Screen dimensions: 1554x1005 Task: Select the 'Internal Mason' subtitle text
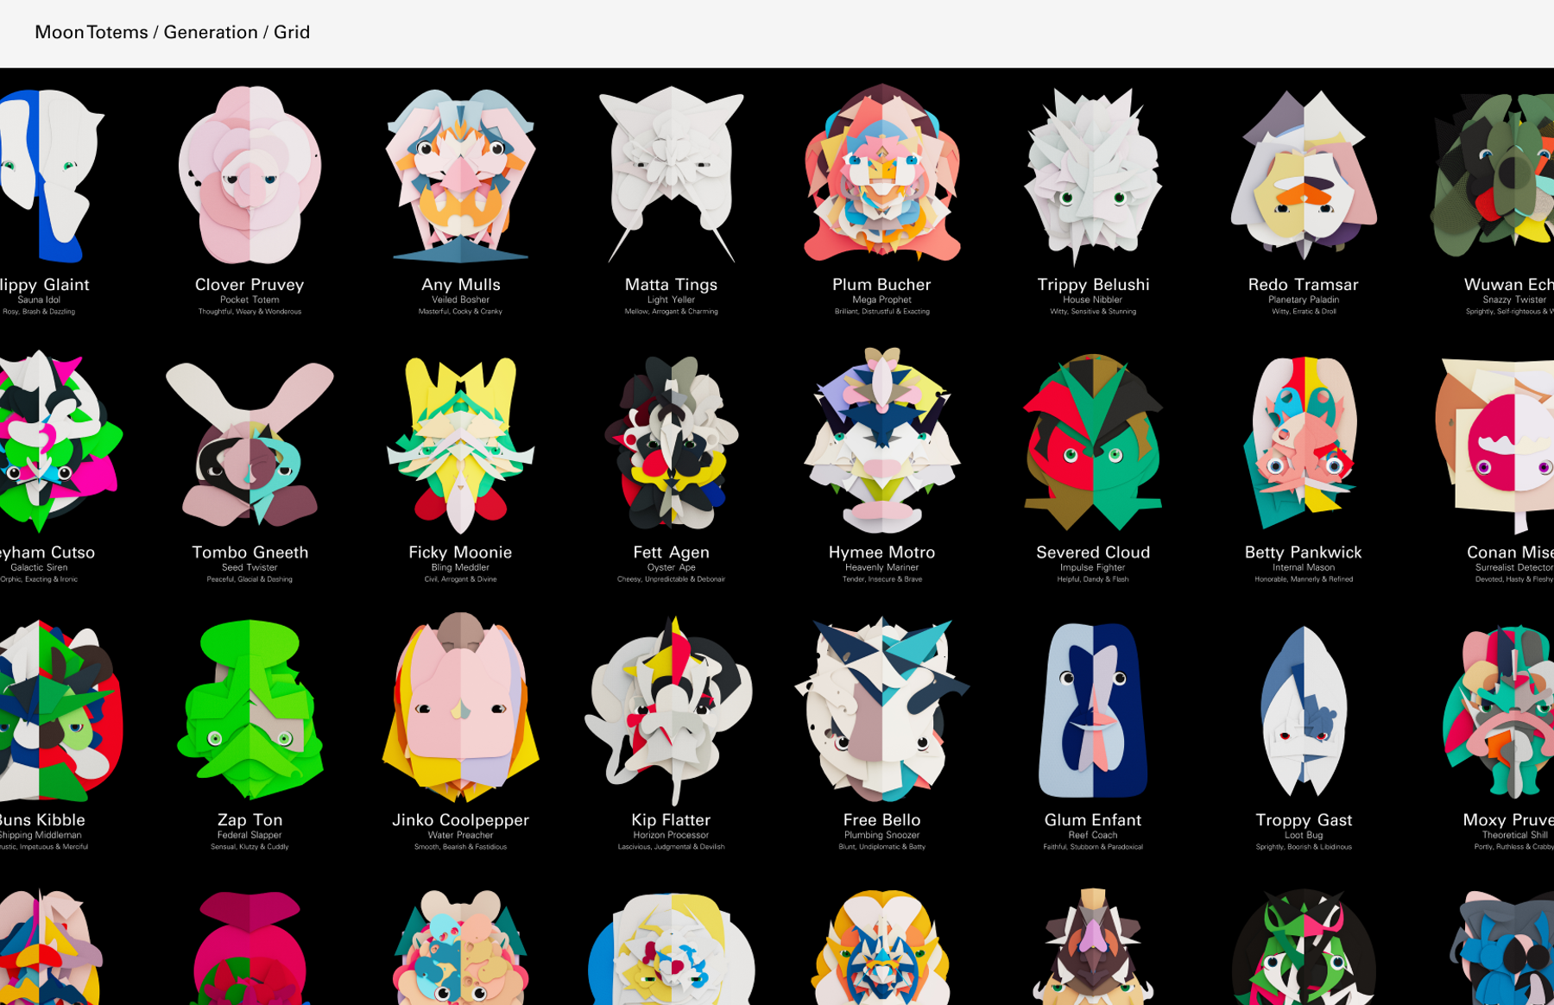click(1304, 567)
